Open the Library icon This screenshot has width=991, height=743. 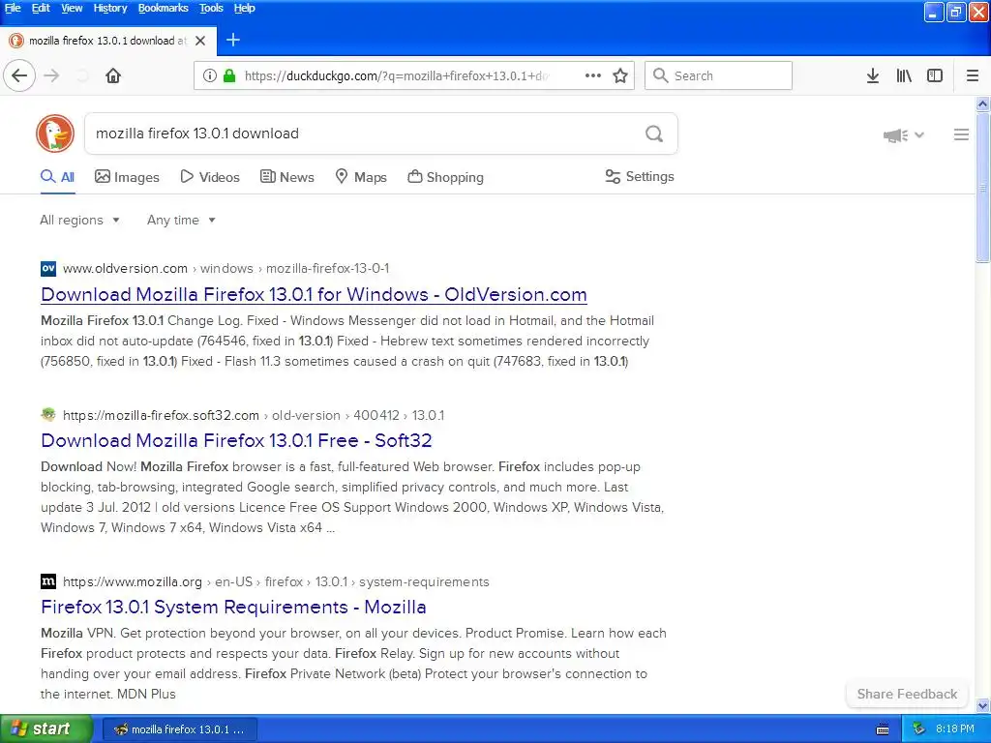pos(904,75)
